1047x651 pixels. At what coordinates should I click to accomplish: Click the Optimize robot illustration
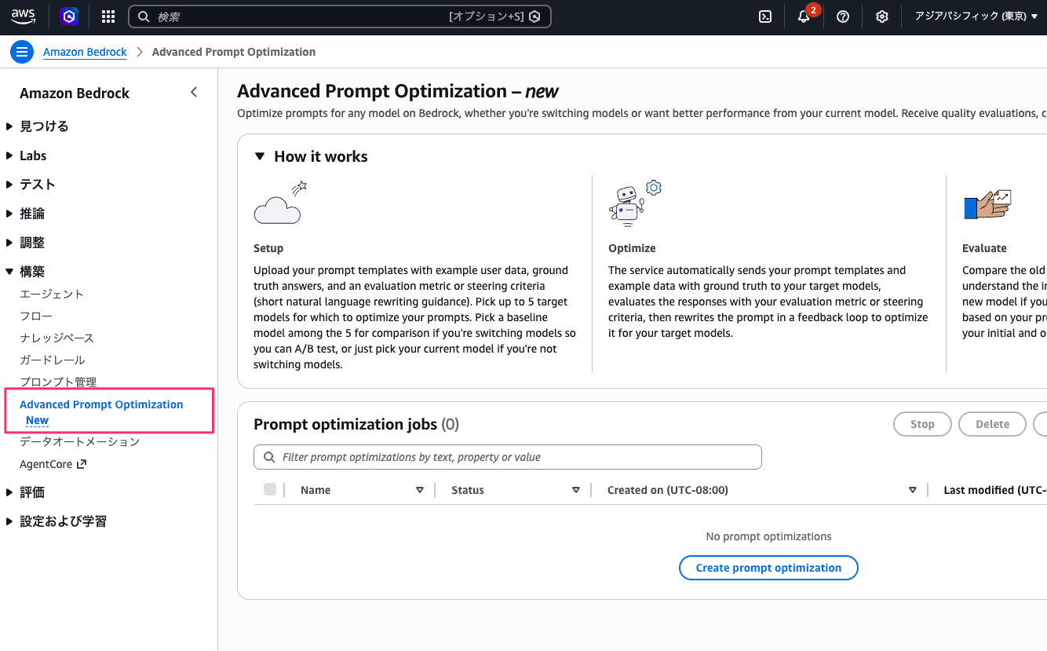pos(635,203)
